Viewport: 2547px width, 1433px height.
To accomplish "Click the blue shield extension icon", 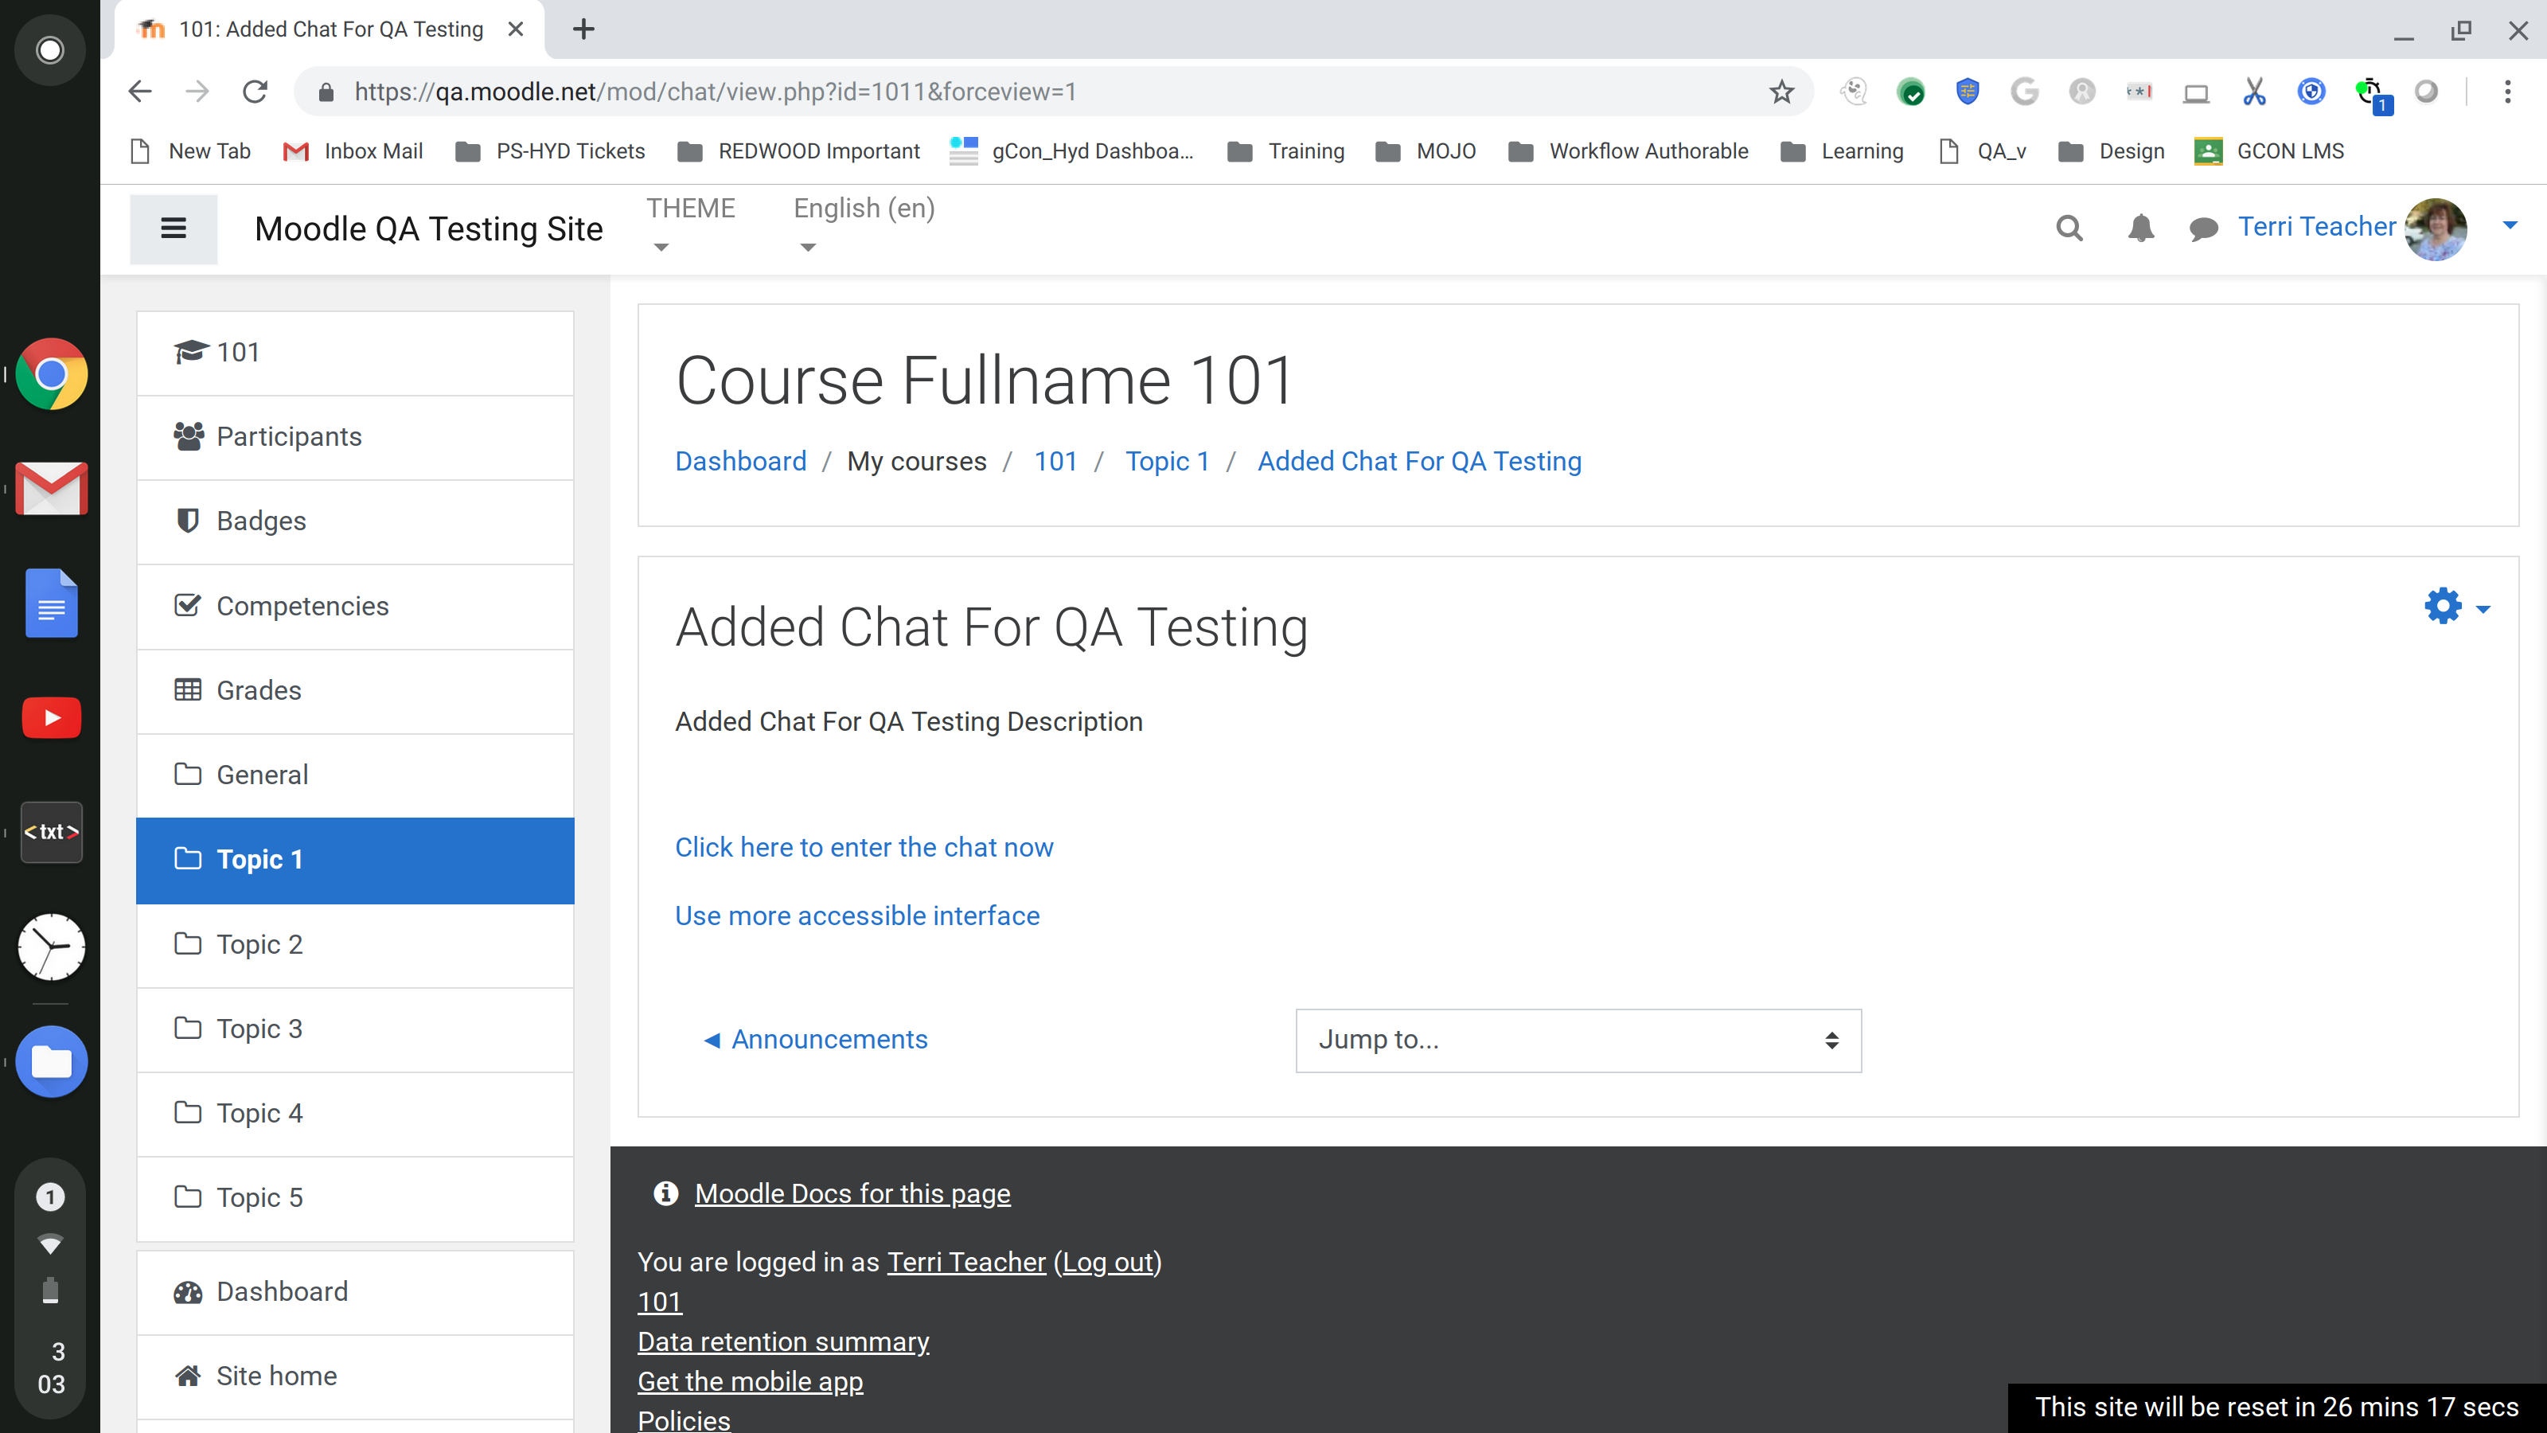I will point(1967,92).
